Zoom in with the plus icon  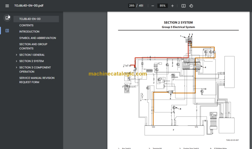click(x=173, y=6)
